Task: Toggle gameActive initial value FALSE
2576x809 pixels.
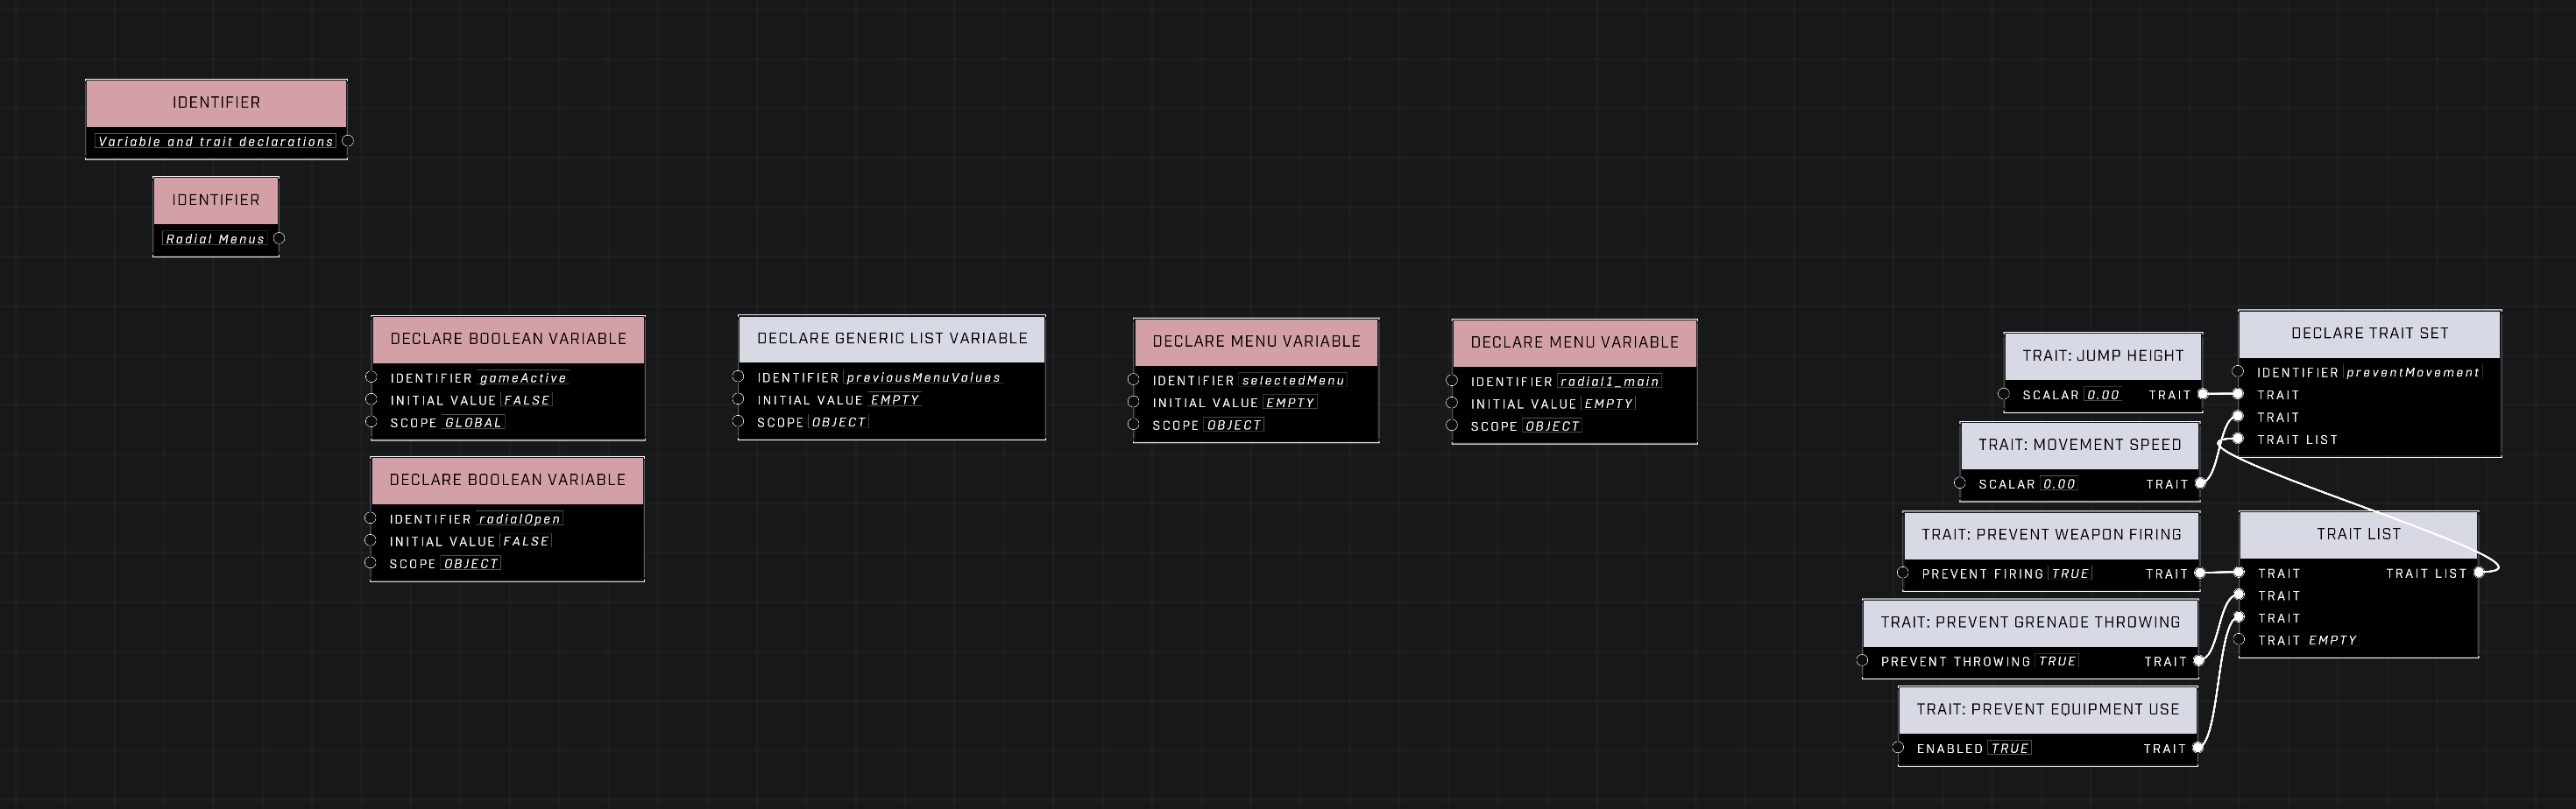Action: [527, 400]
